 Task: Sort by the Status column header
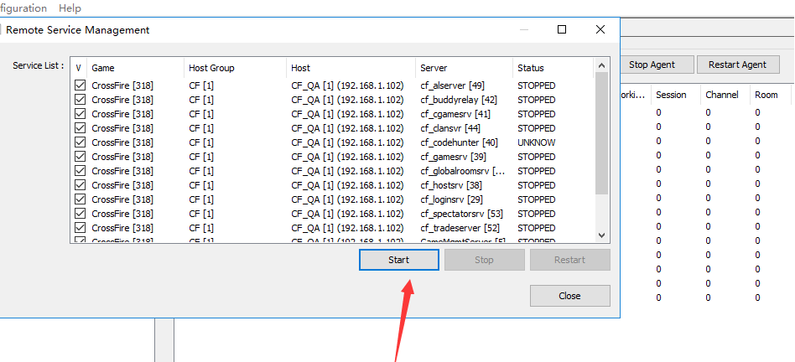point(553,68)
